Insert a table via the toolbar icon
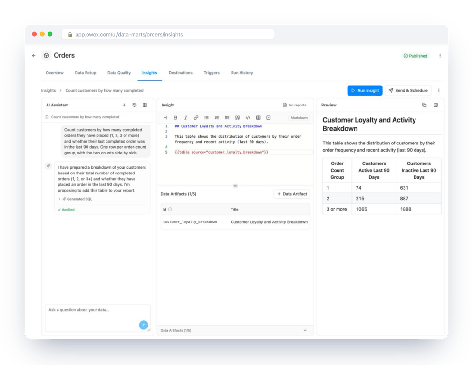Image resolution: width=473 pixels, height=365 pixels. tap(258, 118)
